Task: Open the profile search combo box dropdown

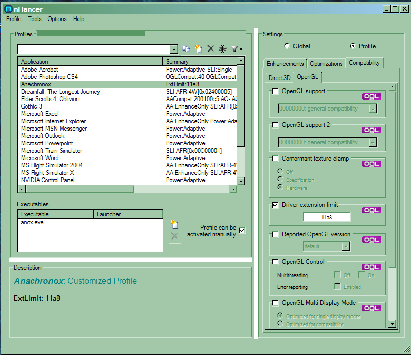Action: pyautogui.click(x=174, y=50)
